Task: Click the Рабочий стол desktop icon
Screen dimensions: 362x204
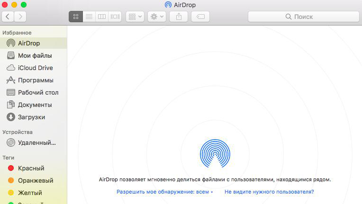Action: (11, 92)
